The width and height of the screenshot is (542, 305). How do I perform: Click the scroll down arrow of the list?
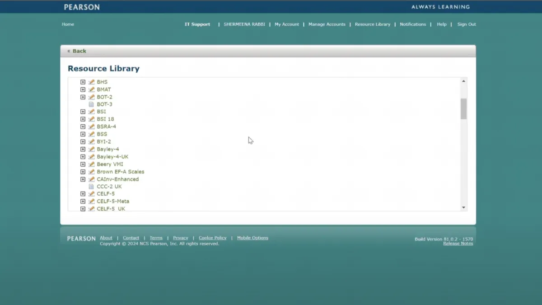click(463, 207)
